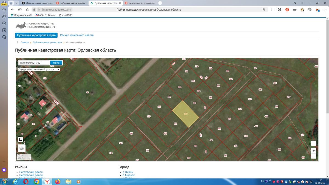Click the portal logo map of Russia
The height and width of the screenshot is (185, 329).
pyautogui.click(x=21, y=25)
